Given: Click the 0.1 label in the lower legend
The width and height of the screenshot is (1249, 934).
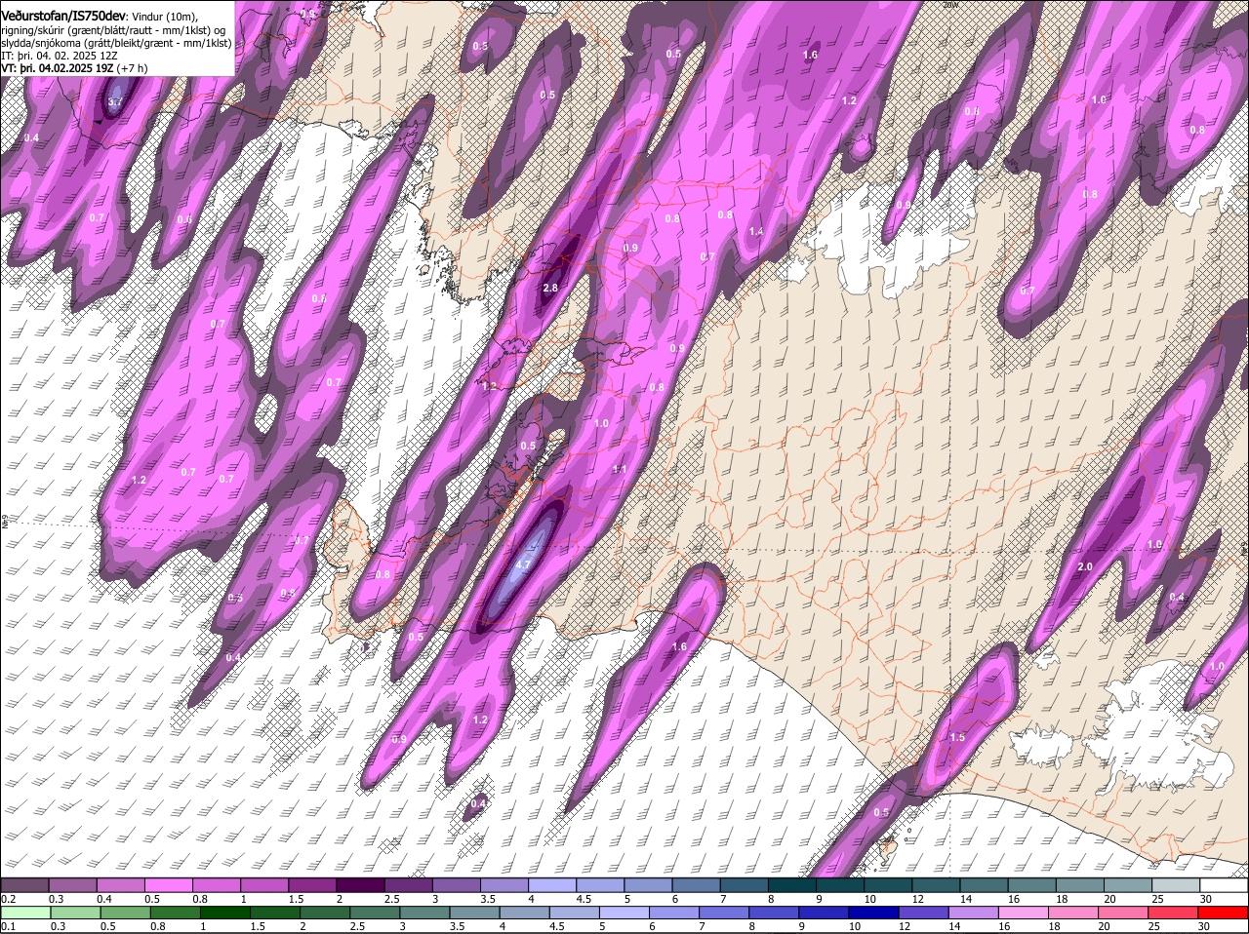Looking at the screenshot, I should tap(8, 925).
